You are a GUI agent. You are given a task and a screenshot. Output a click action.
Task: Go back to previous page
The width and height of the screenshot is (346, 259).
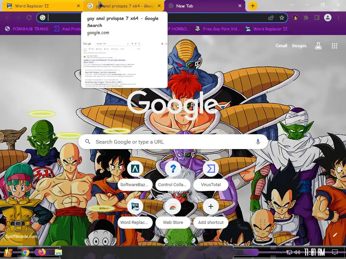[x=7, y=18]
